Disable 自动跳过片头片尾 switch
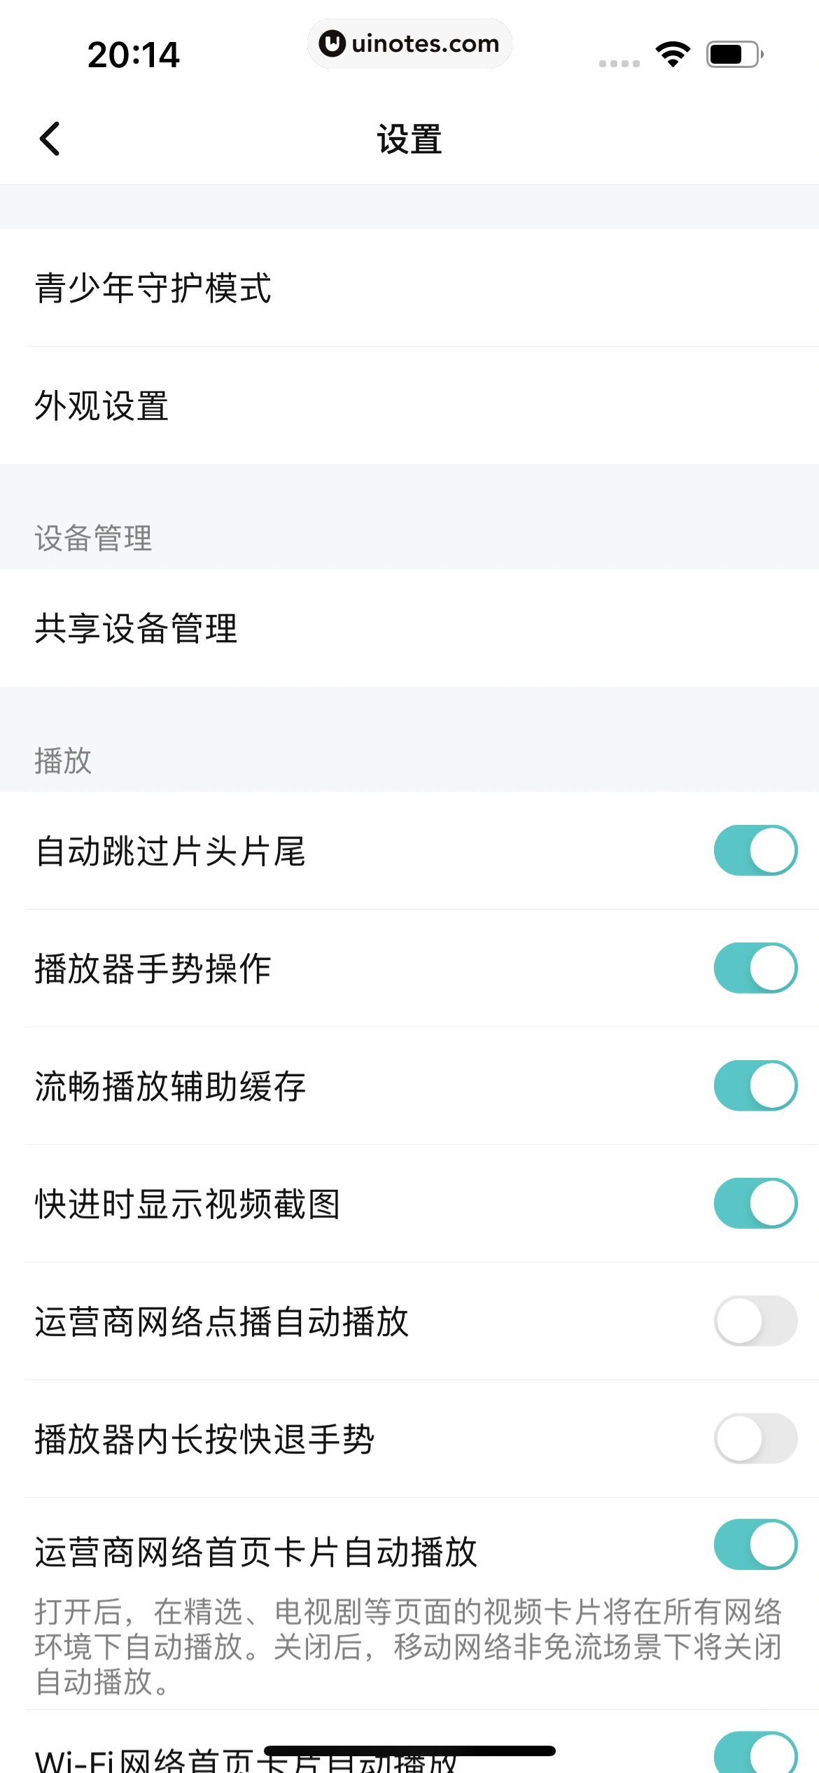Screen dimensions: 819x1773 pos(755,850)
